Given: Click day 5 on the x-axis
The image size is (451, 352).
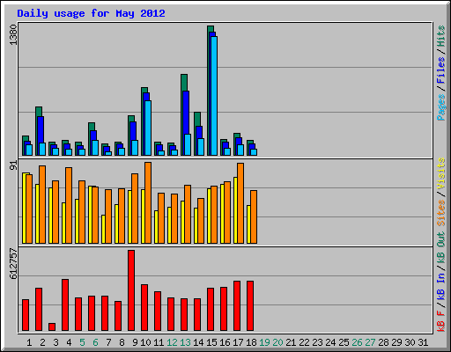Looking at the screenshot, I should pos(82,342).
